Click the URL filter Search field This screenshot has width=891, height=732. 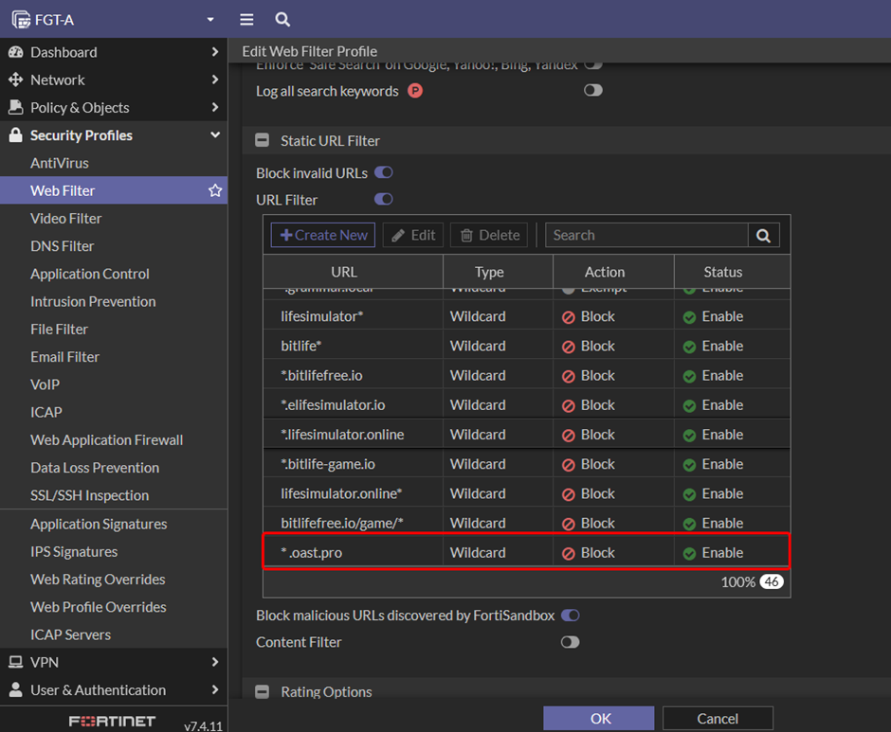(x=646, y=235)
